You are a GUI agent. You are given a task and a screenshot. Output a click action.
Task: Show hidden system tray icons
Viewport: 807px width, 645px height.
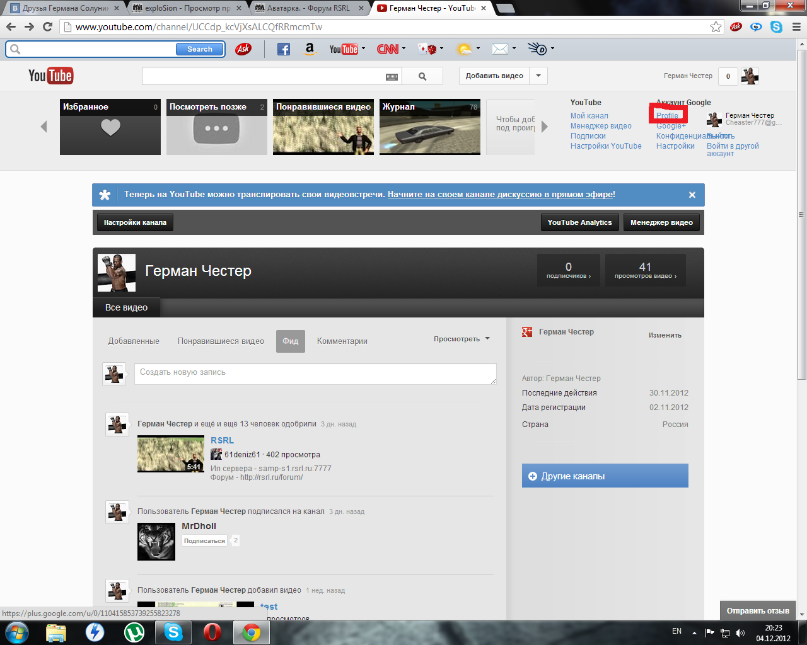click(694, 632)
